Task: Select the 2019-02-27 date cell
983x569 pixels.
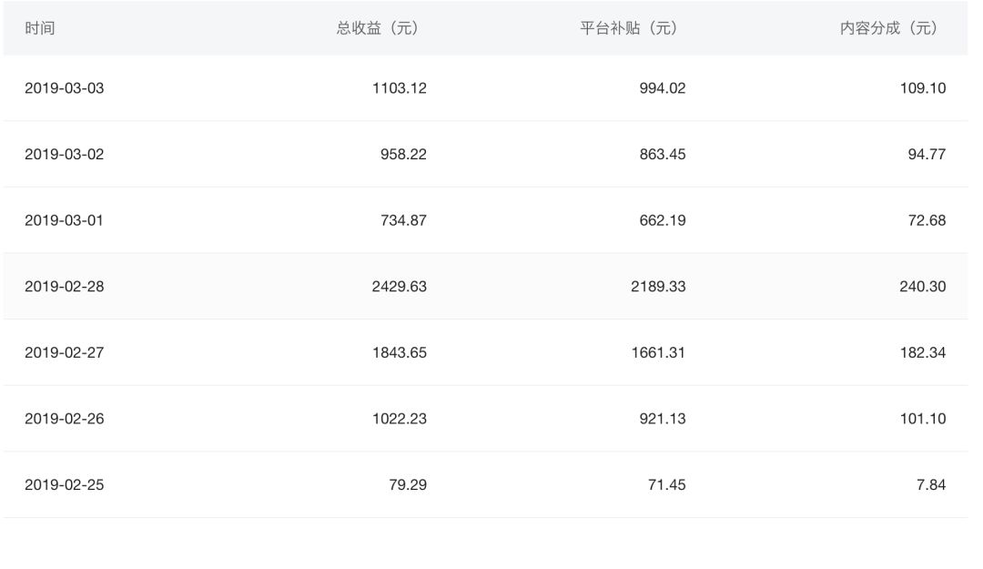Action: click(x=64, y=352)
